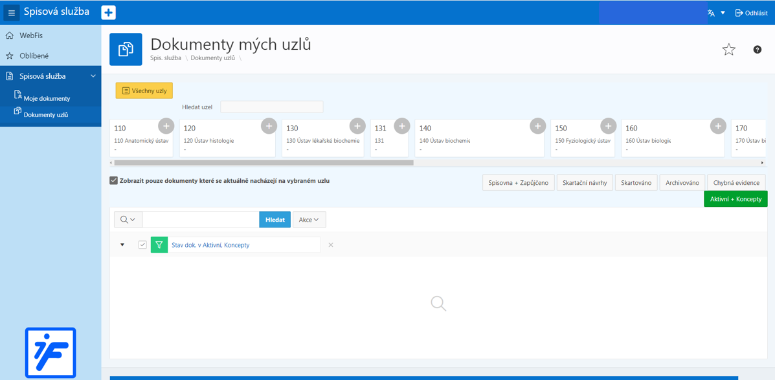Click the scrollbar right arrow under cards
This screenshot has height=380, width=775.
(x=763, y=162)
